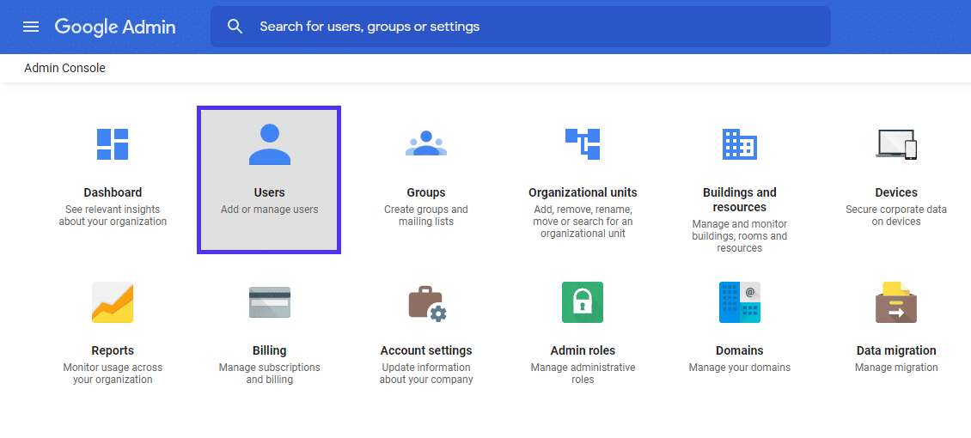Click the Reports chart icon
The image size is (971, 438).
[x=113, y=302]
